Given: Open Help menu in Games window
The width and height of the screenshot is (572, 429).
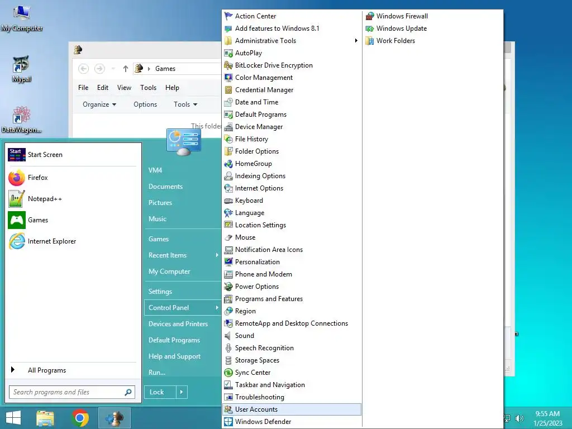Looking at the screenshot, I should pyautogui.click(x=172, y=88).
